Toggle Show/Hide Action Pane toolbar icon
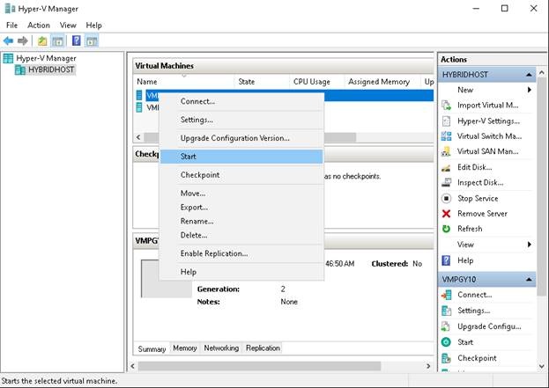 click(92, 40)
